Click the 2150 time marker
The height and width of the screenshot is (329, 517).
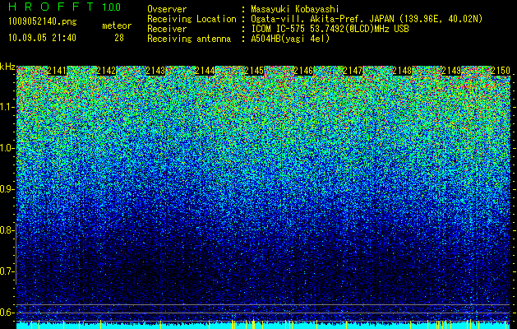(x=501, y=71)
